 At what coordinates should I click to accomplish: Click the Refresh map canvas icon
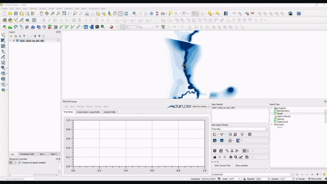tap(126, 13)
